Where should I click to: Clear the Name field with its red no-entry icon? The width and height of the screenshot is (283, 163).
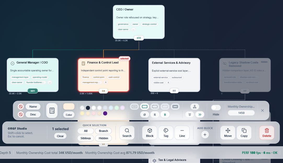(21, 107)
